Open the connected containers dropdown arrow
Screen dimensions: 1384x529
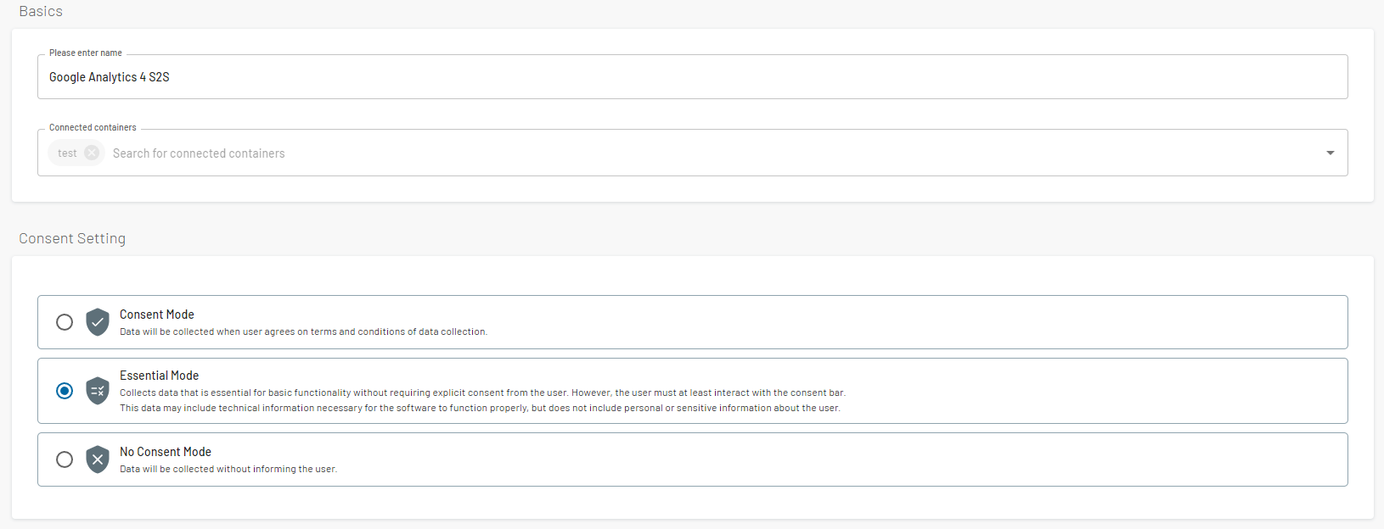(x=1331, y=153)
